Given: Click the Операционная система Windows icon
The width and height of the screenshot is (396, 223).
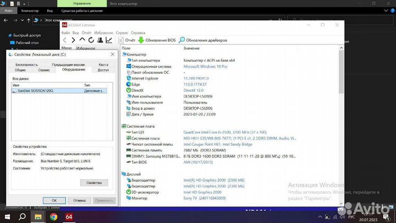Looking at the screenshot, I should [x=129, y=66].
